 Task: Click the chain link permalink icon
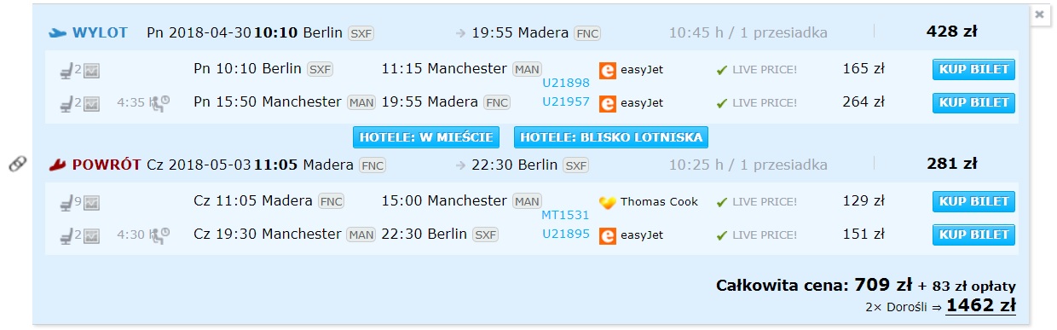point(18,165)
